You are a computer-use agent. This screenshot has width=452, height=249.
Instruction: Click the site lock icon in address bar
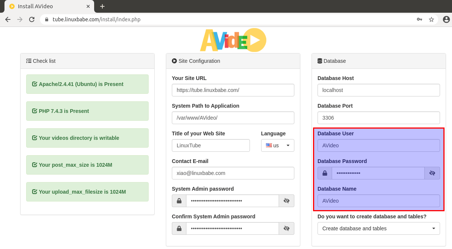[x=47, y=19]
